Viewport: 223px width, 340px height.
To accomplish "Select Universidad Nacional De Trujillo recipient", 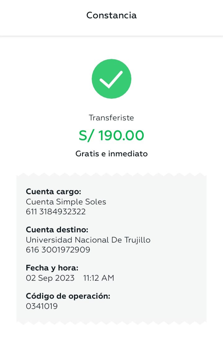I will (88, 240).
